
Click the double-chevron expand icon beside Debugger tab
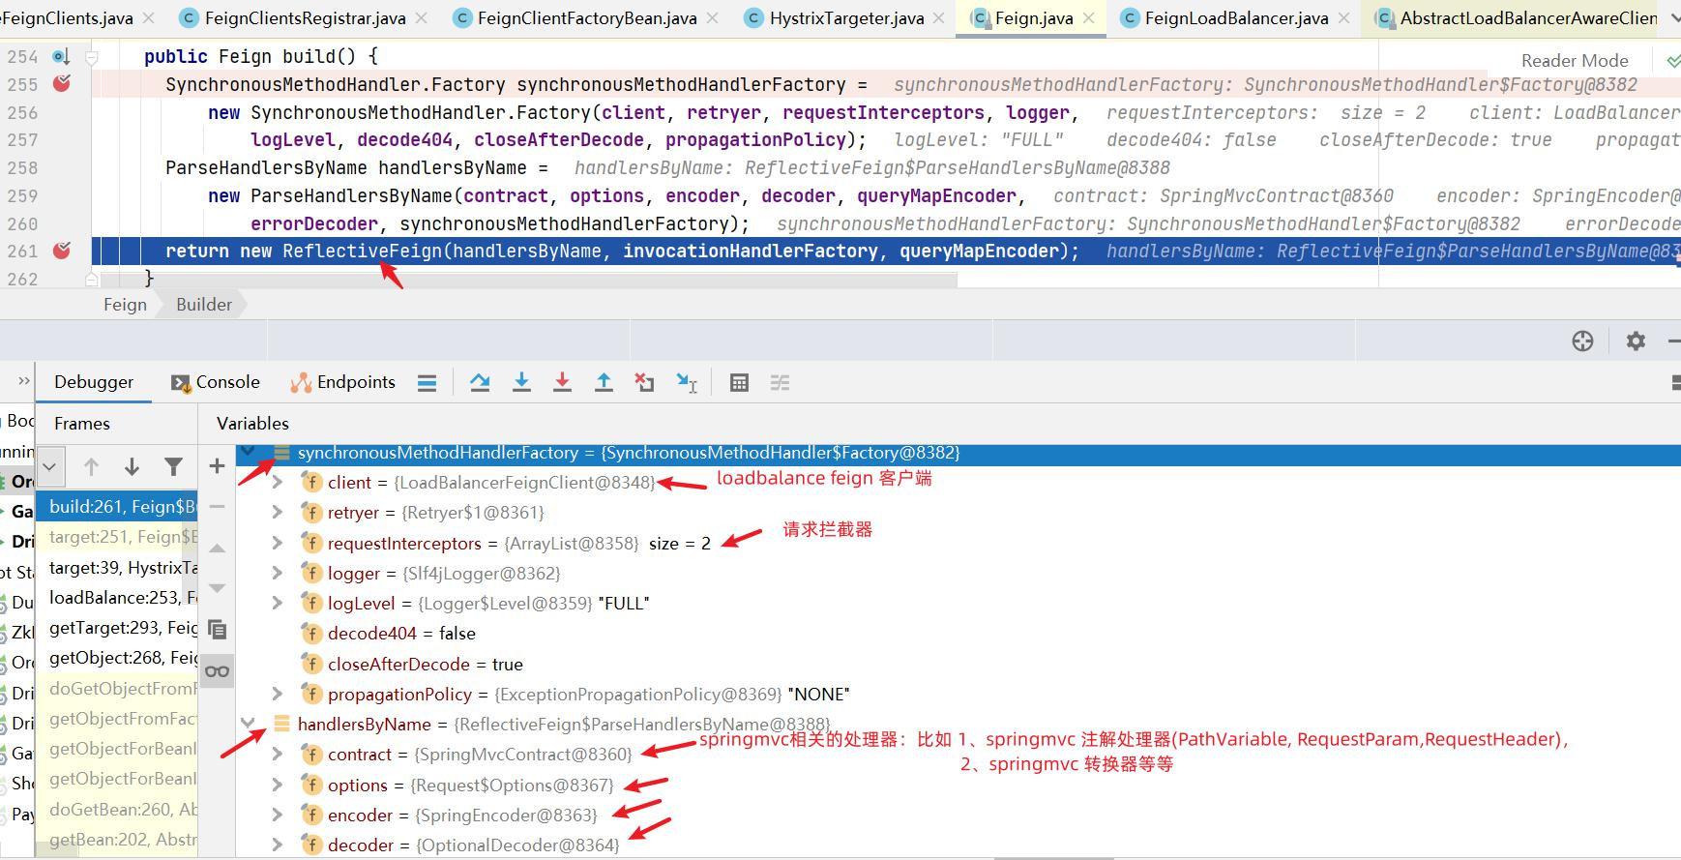tap(23, 381)
